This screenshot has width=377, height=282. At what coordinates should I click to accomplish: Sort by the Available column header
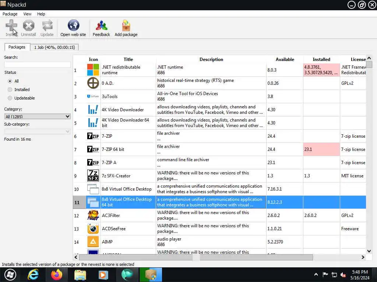(285, 59)
